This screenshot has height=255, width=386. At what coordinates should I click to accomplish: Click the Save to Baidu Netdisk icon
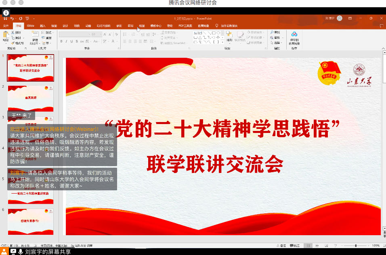(x=294, y=35)
